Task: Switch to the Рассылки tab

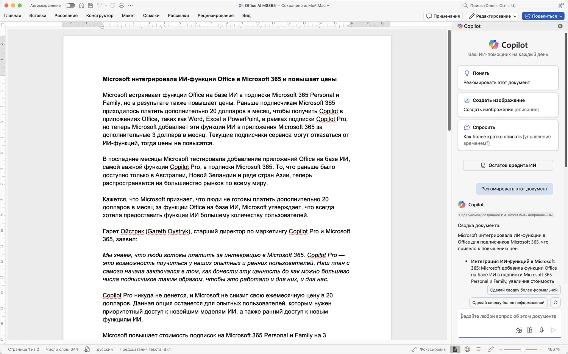Action: pyautogui.click(x=178, y=16)
